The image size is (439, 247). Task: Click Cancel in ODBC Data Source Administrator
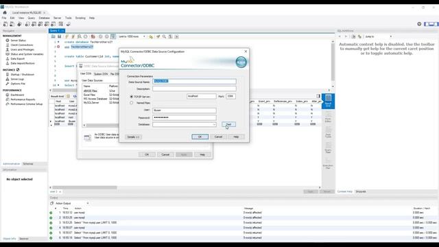[165, 154]
